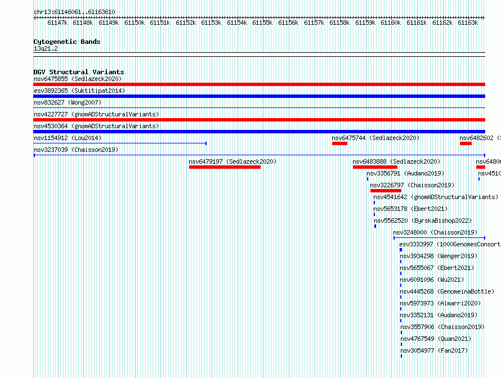Click the chr13:61146061..61163610 coordinates text

[x=74, y=12]
